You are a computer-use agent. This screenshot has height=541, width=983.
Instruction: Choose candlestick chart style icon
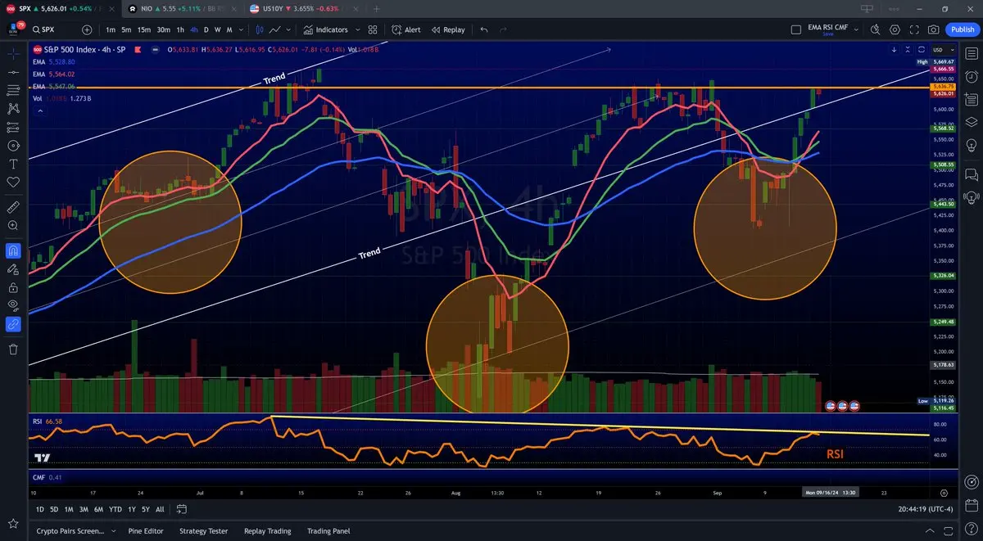click(x=260, y=29)
